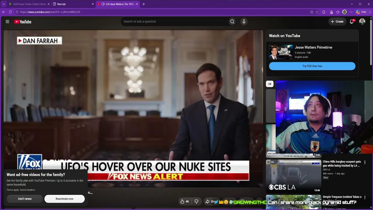This screenshot has width=373, height=210.
Task: Open a new browser tab
Action: (x=143, y=4)
